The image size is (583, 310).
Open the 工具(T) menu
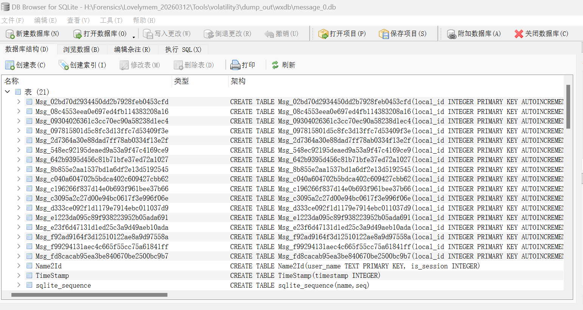point(111,20)
